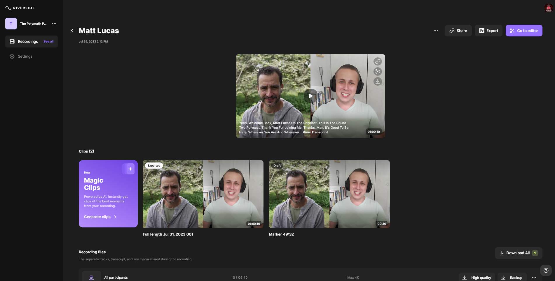Open Riverside home via the logo
Screen dimensions: 555x281
tap(20, 8)
